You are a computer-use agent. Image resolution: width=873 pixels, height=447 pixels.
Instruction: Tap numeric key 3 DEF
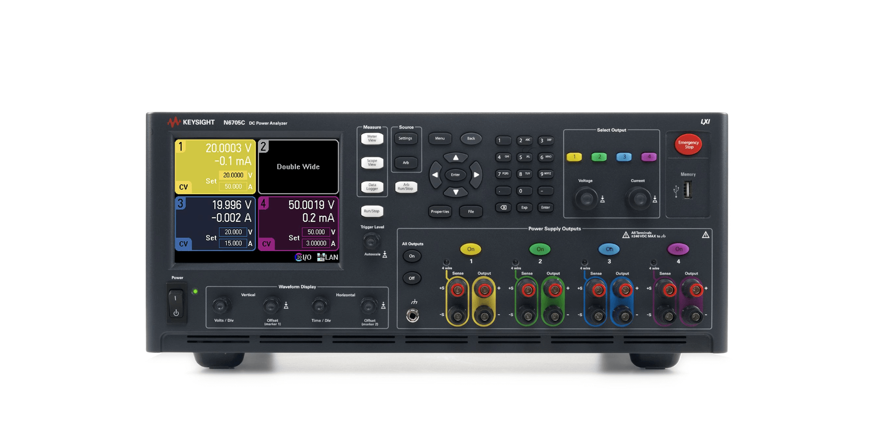[546, 141]
